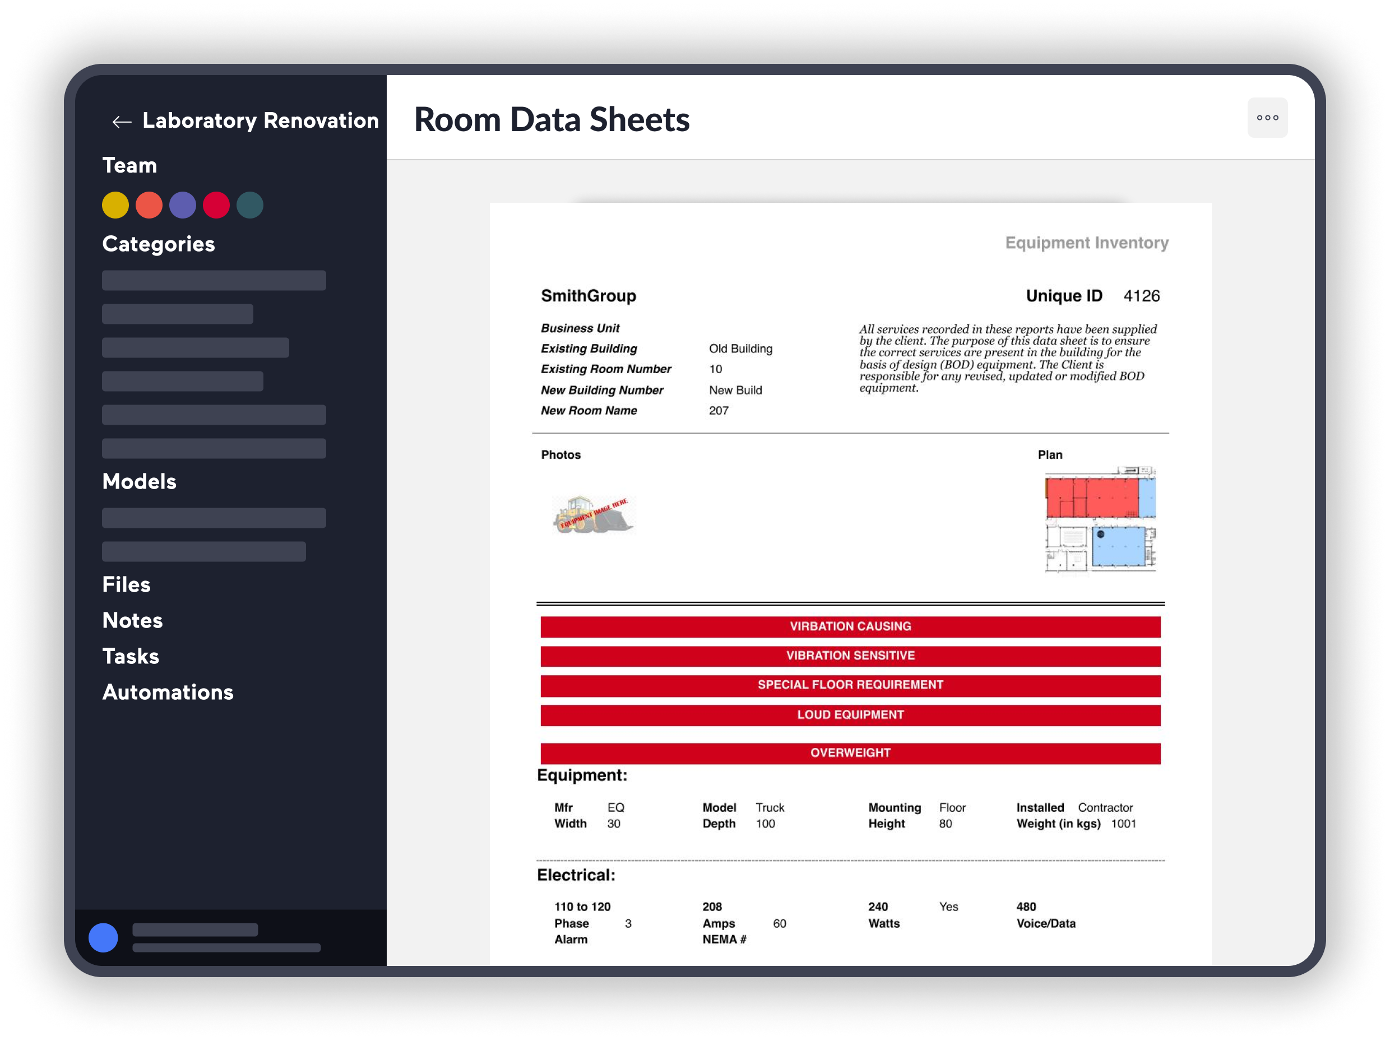Open the Automations section
1390x1041 pixels.
(168, 692)
